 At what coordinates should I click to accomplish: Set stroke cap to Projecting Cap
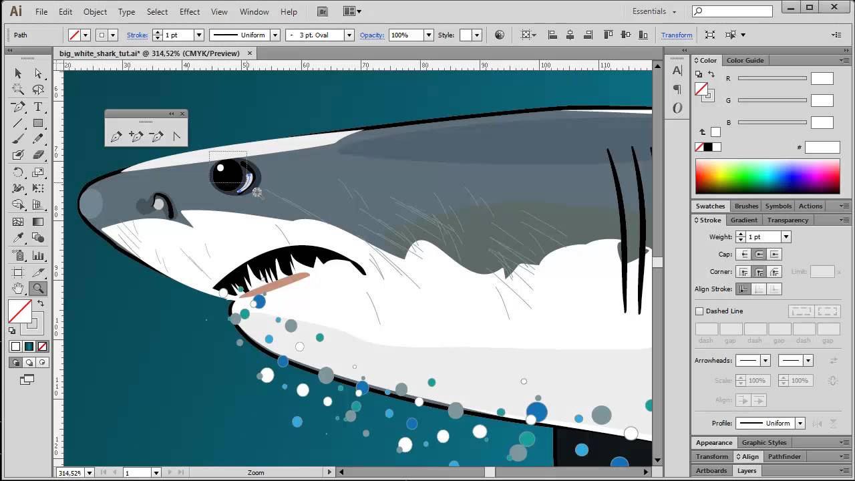tap(774, 254)
